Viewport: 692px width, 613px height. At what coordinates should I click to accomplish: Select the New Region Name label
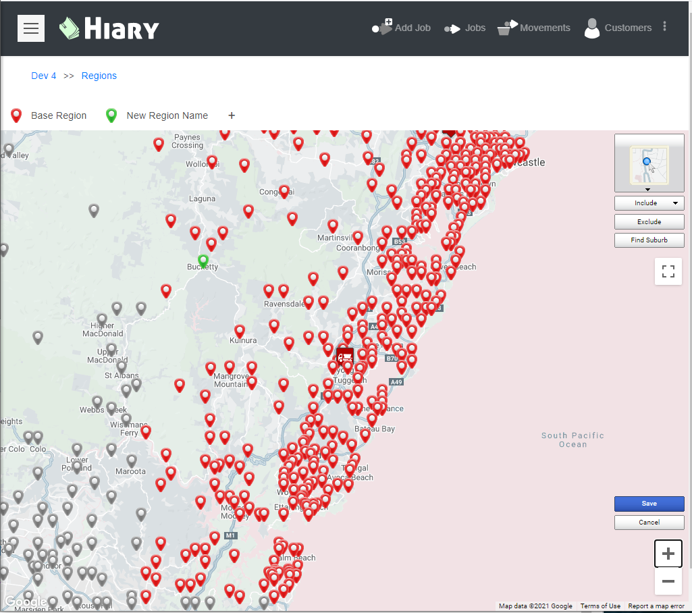(x=167, y=115)
